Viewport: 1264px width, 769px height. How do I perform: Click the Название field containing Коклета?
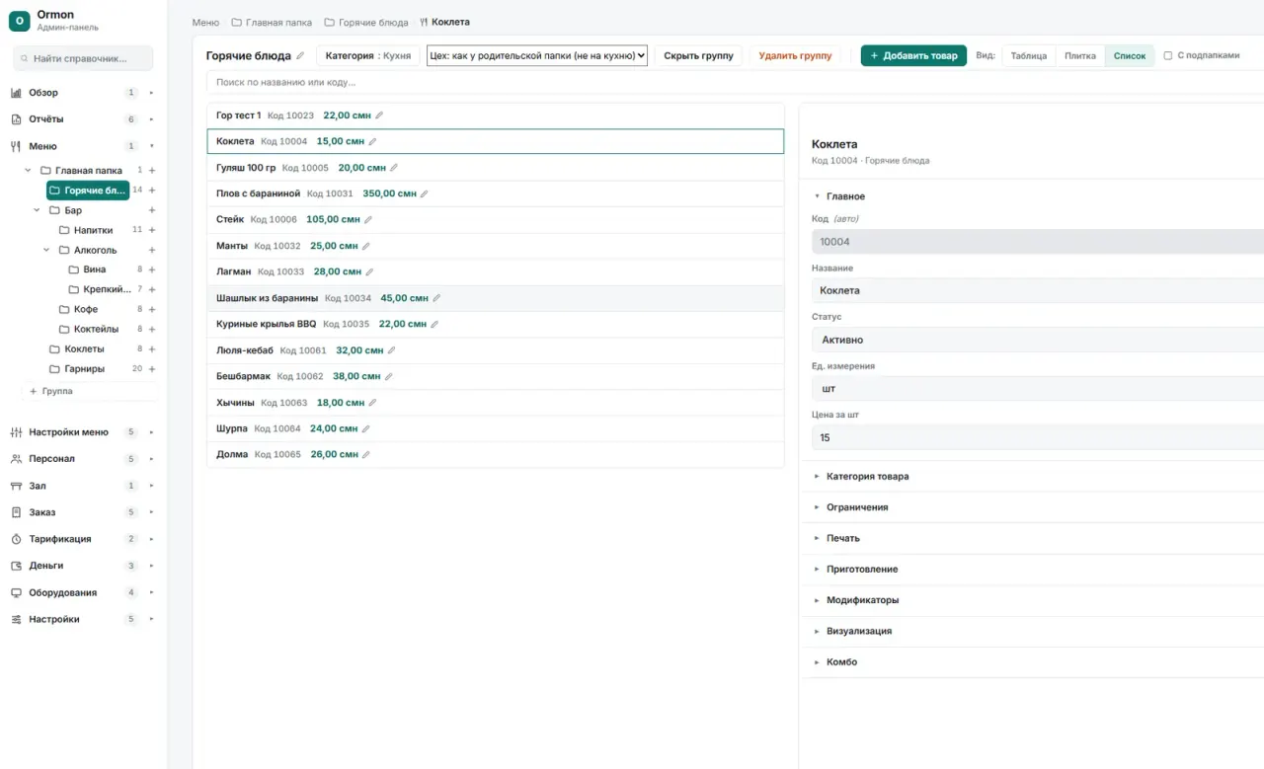pos(1038,290)
